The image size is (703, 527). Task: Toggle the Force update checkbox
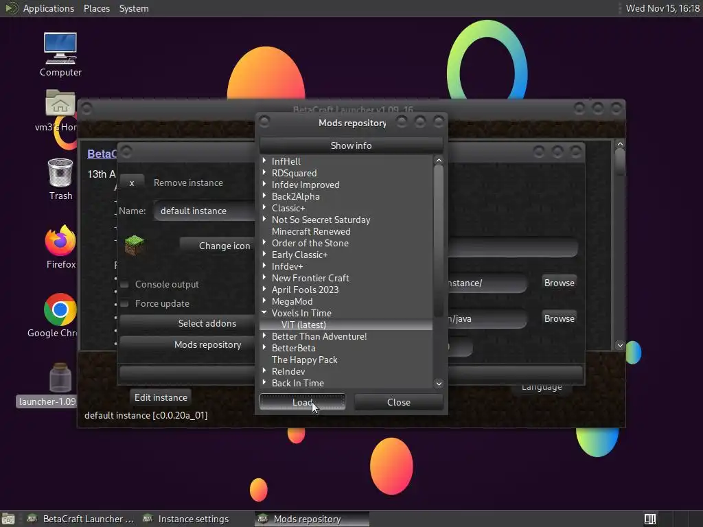125,303
